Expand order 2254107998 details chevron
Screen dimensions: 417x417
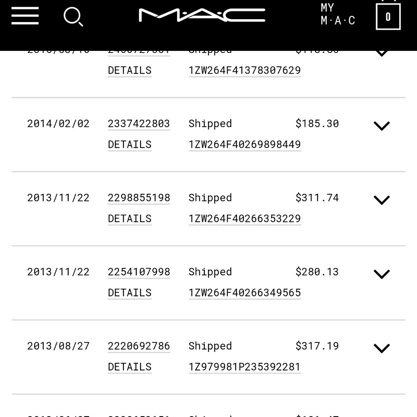[381, 274]
